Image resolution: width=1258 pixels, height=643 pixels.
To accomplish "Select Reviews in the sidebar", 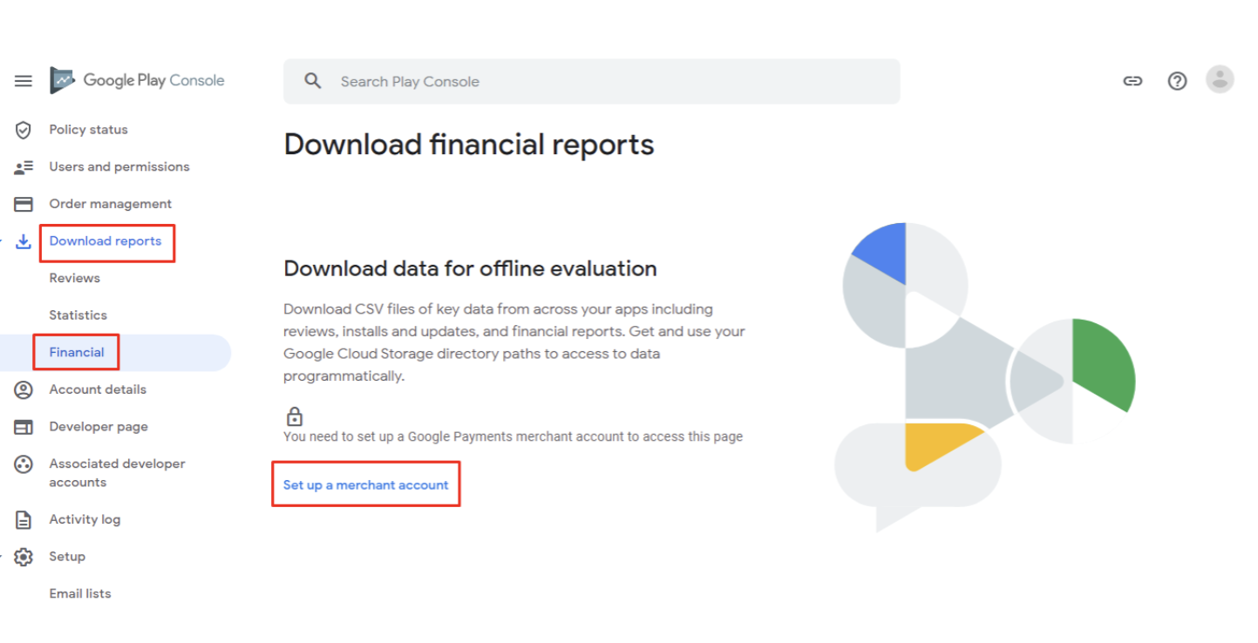I will click(x=74, y=277).
